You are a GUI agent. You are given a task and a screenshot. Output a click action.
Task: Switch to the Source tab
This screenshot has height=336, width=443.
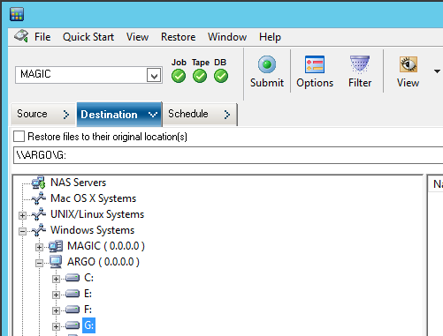tap(43, 114)
